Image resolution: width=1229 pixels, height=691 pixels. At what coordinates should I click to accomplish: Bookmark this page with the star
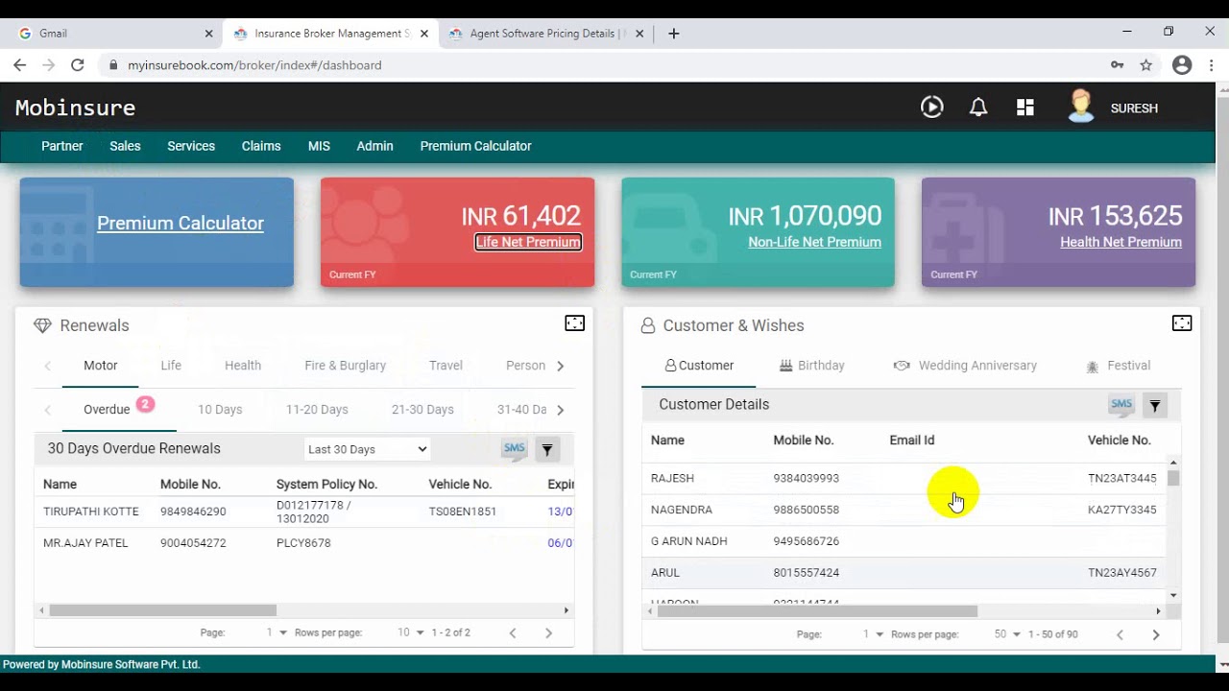point(1145,65)
